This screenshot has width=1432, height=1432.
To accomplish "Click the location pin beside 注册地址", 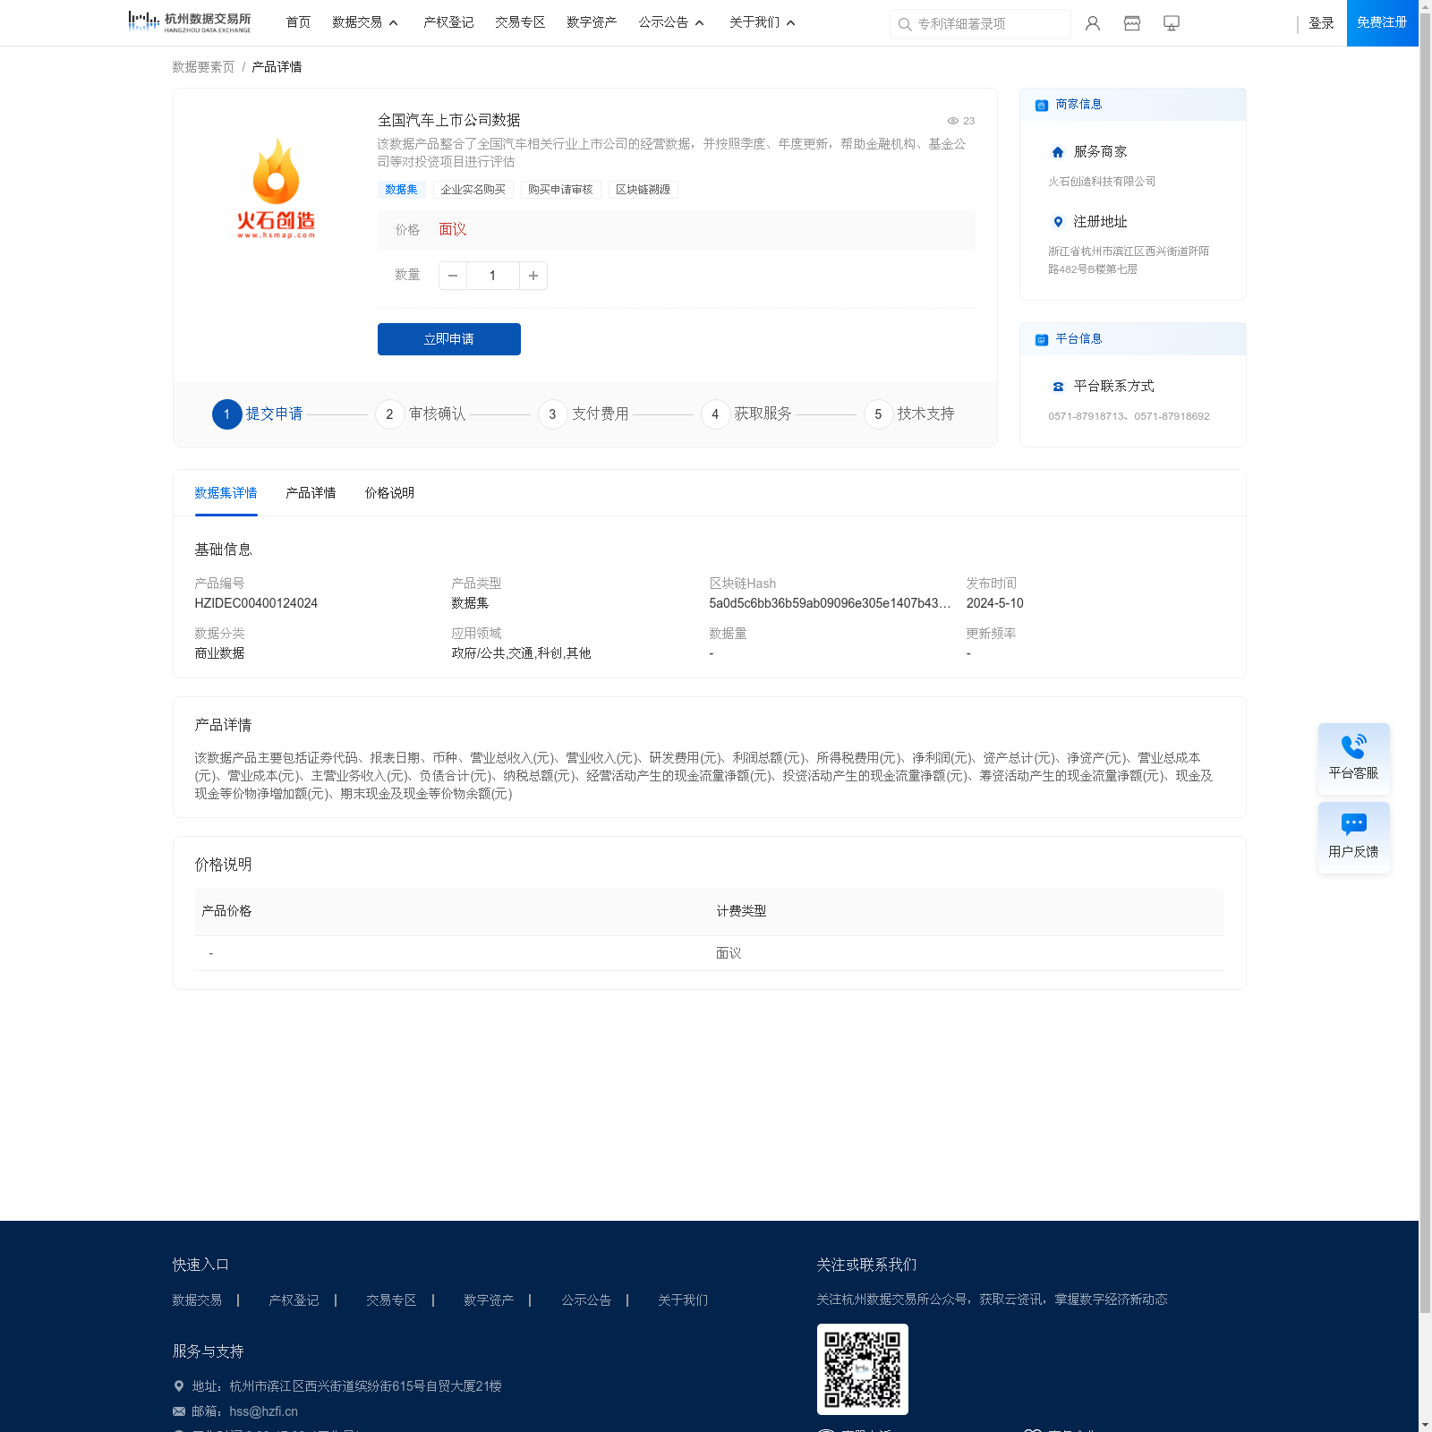I will click(x=1058, y=222).
